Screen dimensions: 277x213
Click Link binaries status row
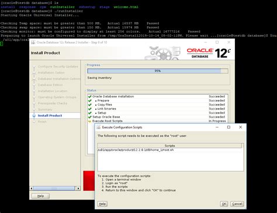click(x=158, y=109)
